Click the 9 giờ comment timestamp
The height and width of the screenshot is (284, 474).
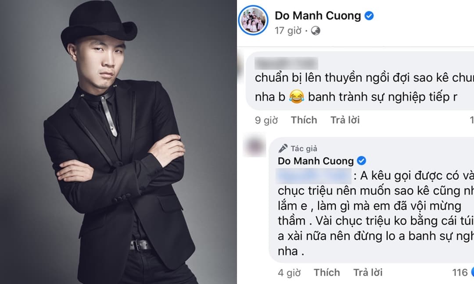pos(266,120)
